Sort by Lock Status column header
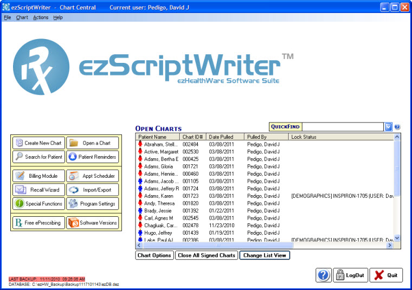This screenshot has width=412, height=290. 341,137
